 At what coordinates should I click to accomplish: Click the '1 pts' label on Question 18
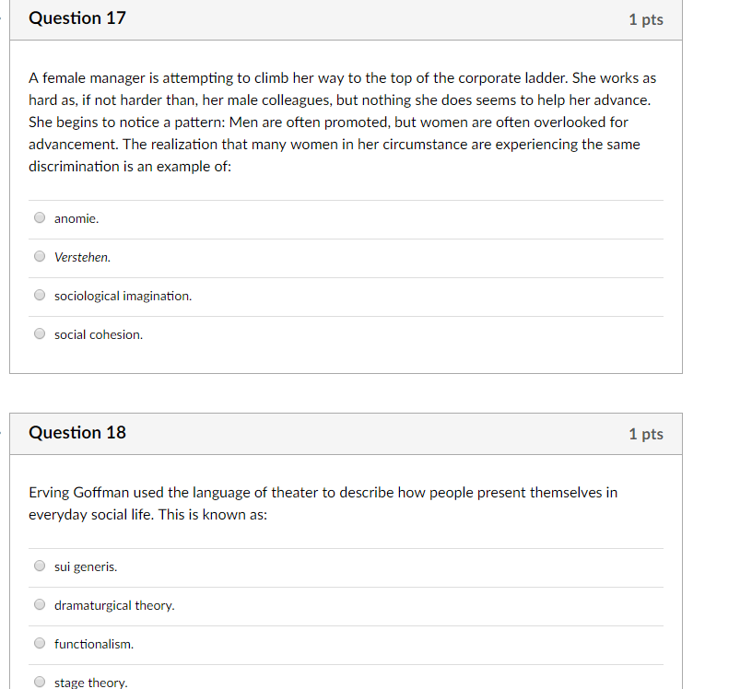click(x=646, y=434)
